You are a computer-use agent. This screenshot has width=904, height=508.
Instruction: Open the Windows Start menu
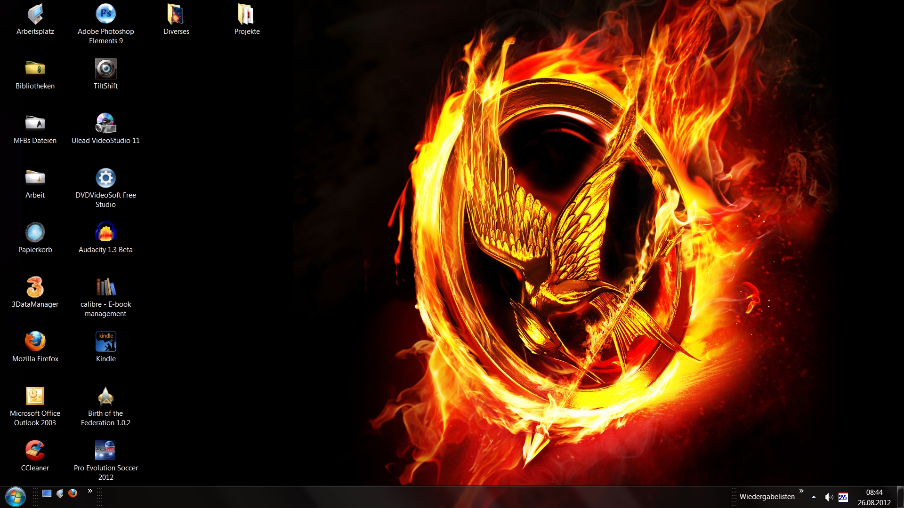(x=15, y=497)
